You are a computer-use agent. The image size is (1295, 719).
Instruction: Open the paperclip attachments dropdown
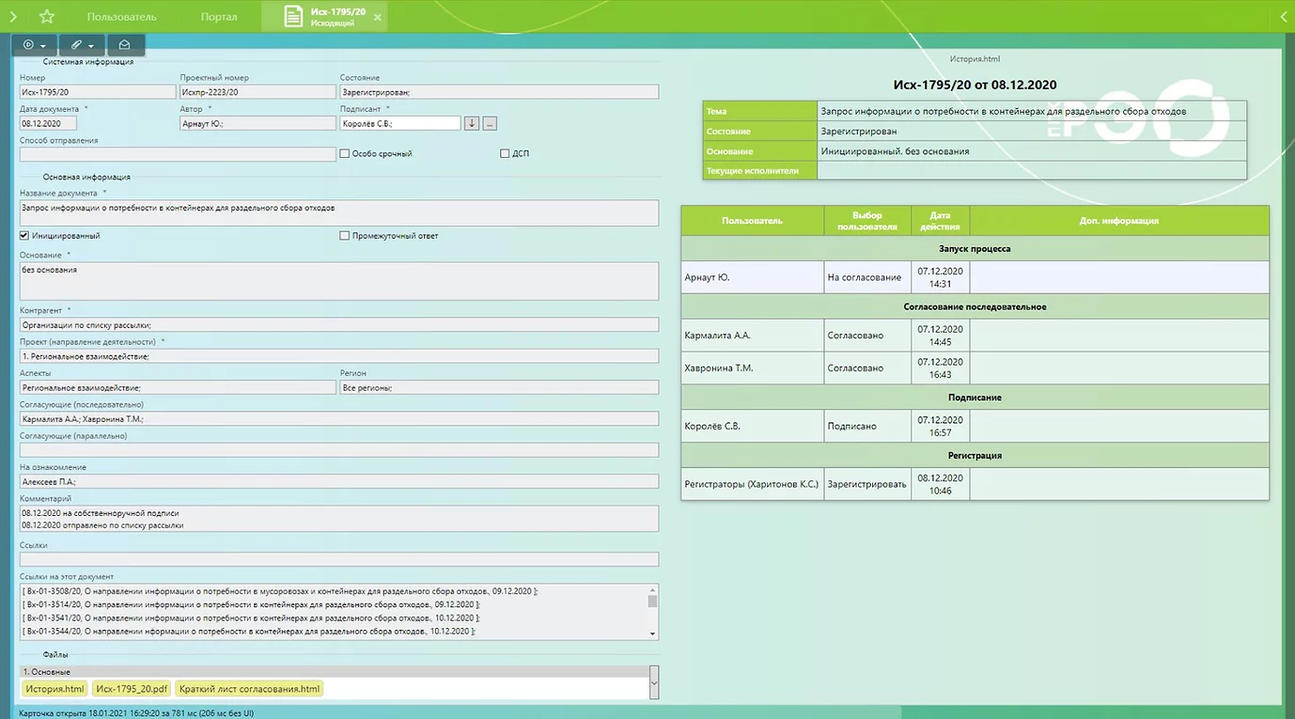82,45
